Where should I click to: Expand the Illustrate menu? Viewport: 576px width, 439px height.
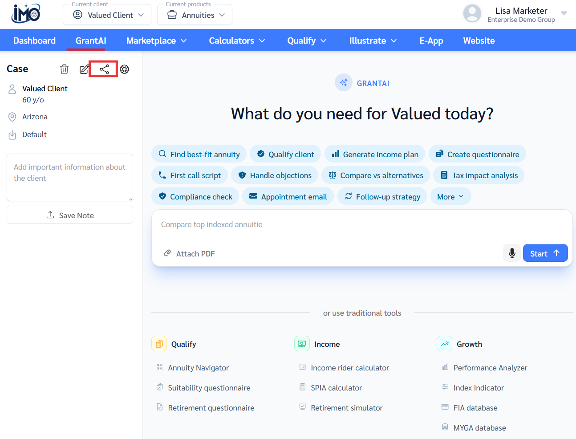(x=373, y=41)
